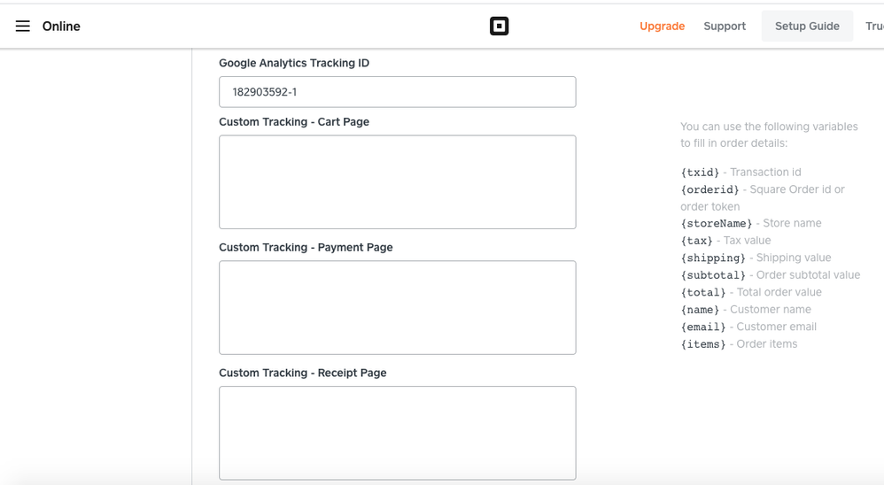Click the Upgrade link

pos(662,27)
